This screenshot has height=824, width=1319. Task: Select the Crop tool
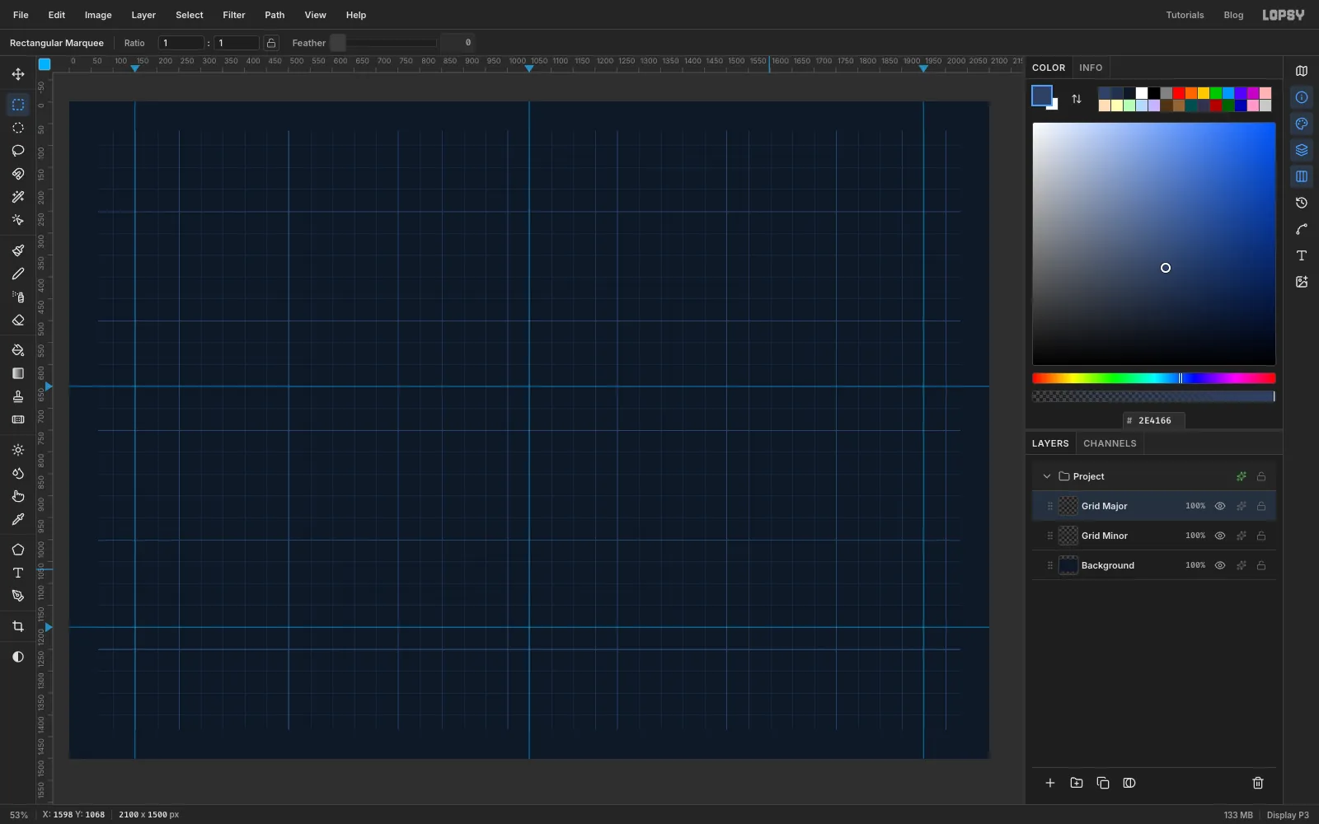point(18,626)
